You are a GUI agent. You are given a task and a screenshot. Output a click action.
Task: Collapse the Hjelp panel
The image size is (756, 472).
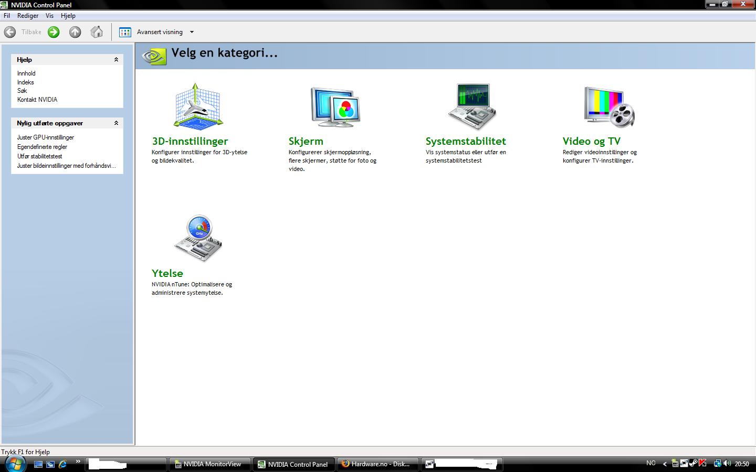(x=116, y=60)
